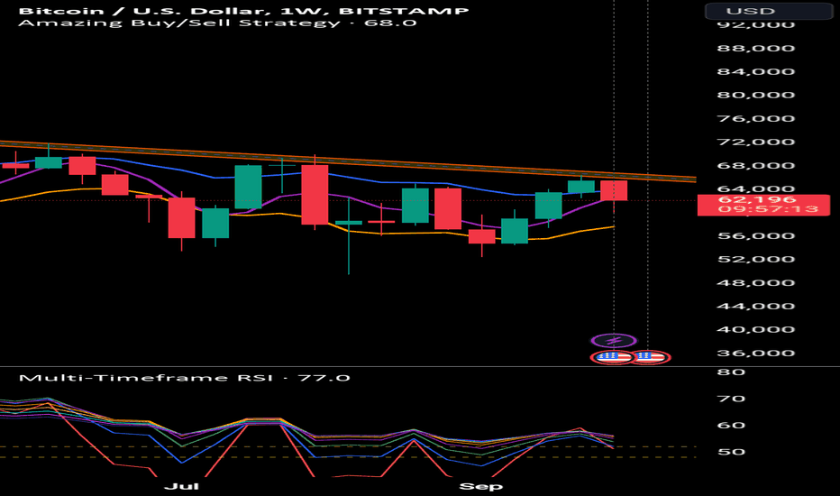The width and height of the screenshot is (840, 496).
Task: Click the Bitcoin / U.S. Dollar symbol title
Action: (243, 10)
